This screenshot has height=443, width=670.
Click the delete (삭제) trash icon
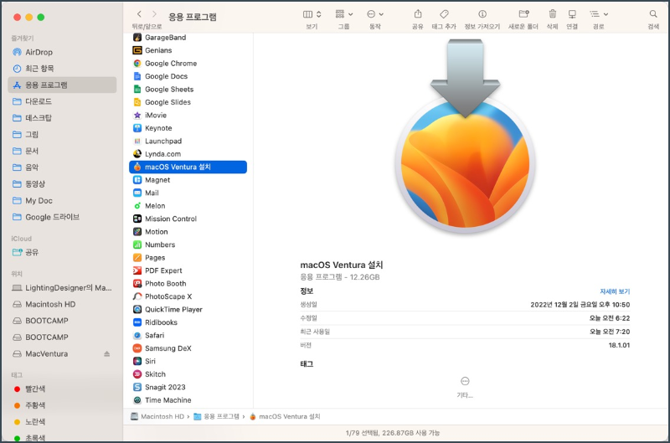coord(553,14)
